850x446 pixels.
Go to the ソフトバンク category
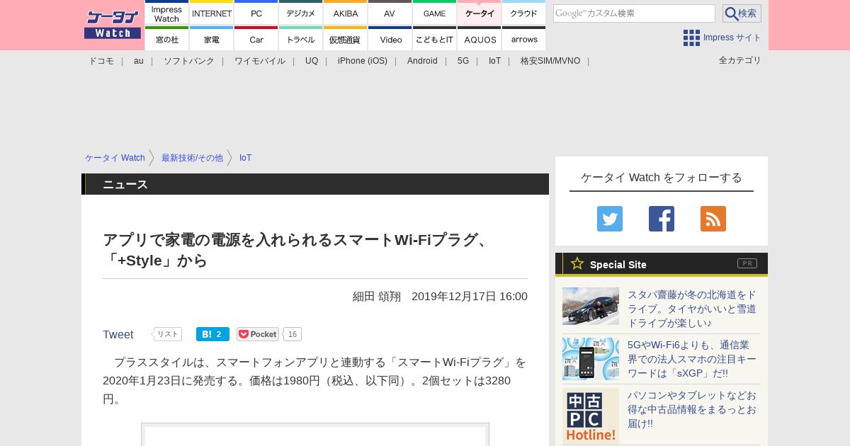(189, 61)
